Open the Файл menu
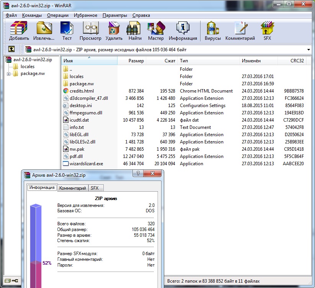 [x=11, y=15]
